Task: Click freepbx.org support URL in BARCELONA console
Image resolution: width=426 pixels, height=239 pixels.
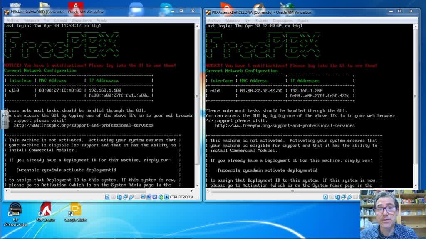Action: click(285, 125)
